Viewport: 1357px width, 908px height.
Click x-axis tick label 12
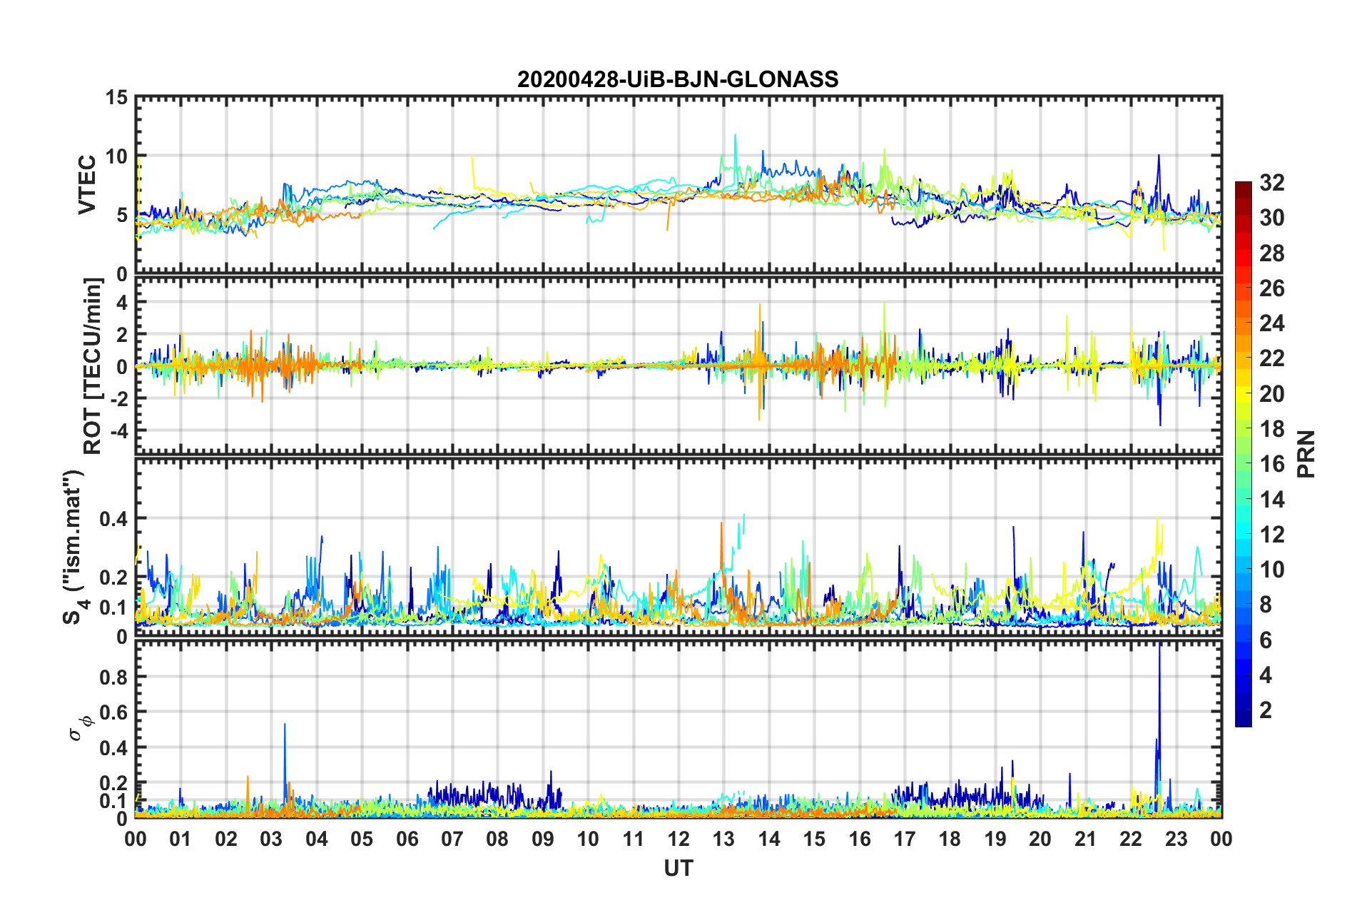tap(678, 839)
